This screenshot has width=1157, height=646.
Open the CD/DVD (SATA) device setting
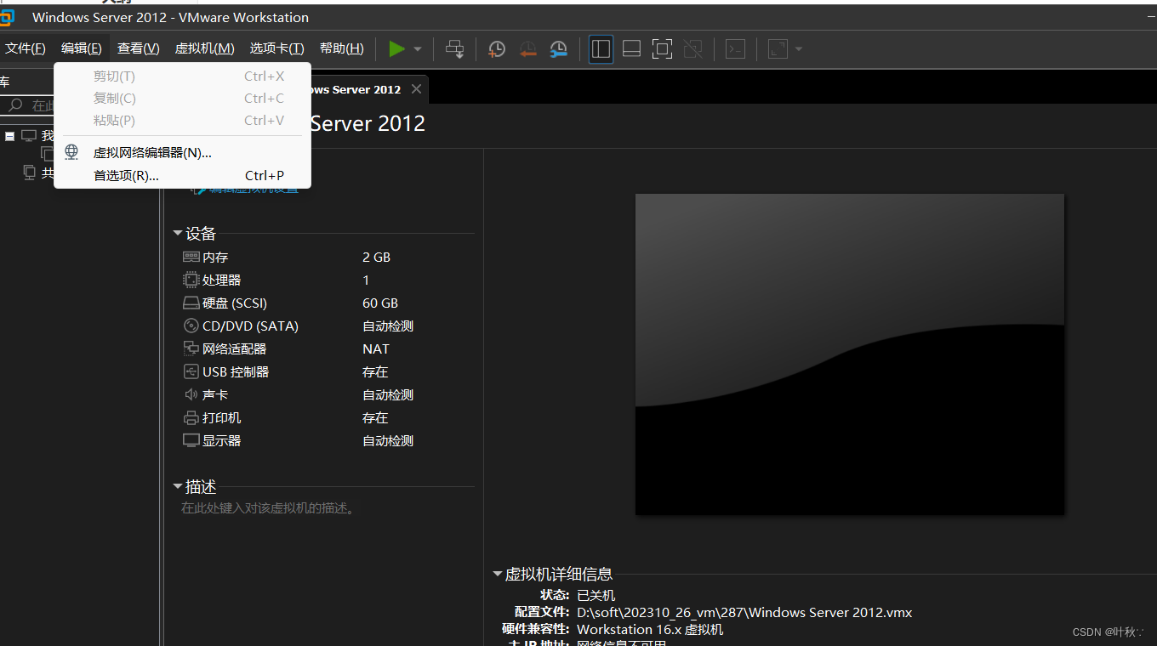tap(250, 326)
